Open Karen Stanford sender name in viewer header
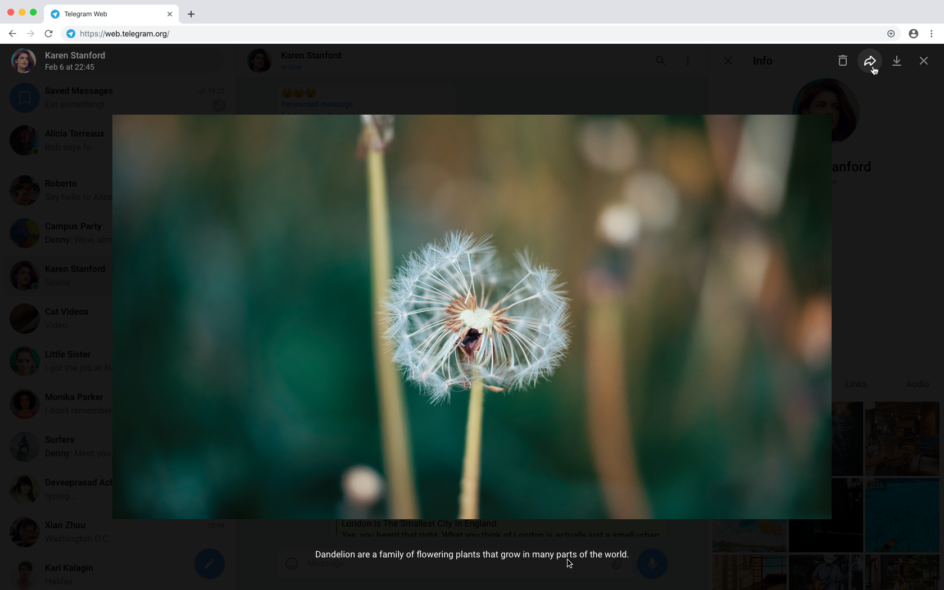The image size is (944, 590). 75,55
